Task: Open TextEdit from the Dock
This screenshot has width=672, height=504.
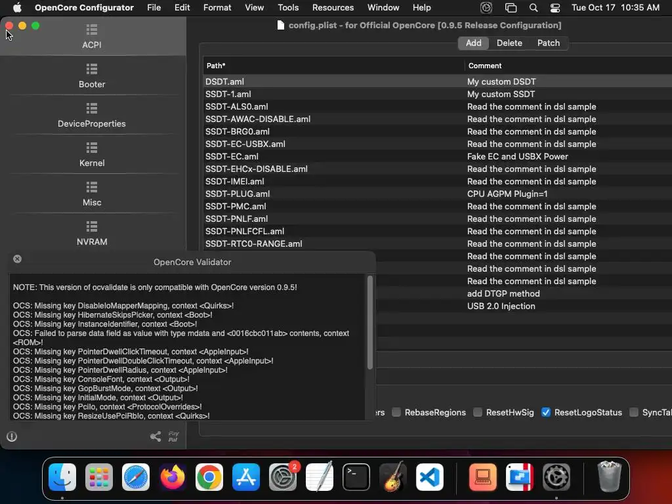Action: click(320, 477)
